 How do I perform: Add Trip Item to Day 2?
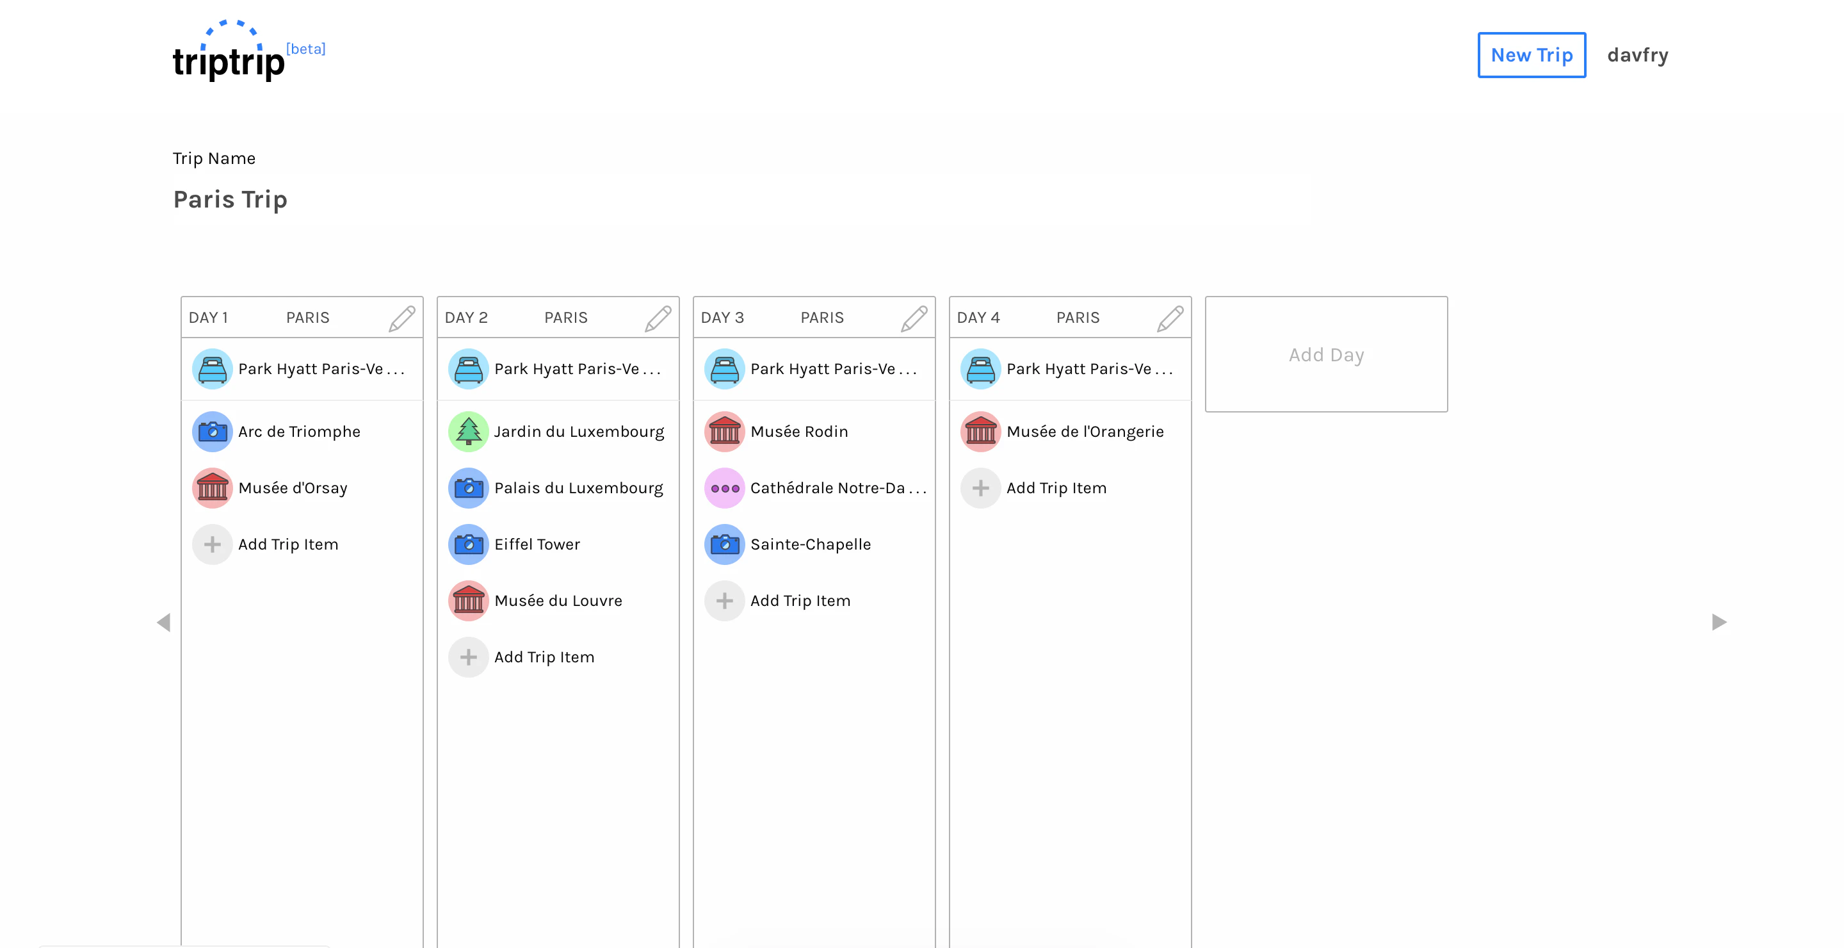[x=544, y=657]
